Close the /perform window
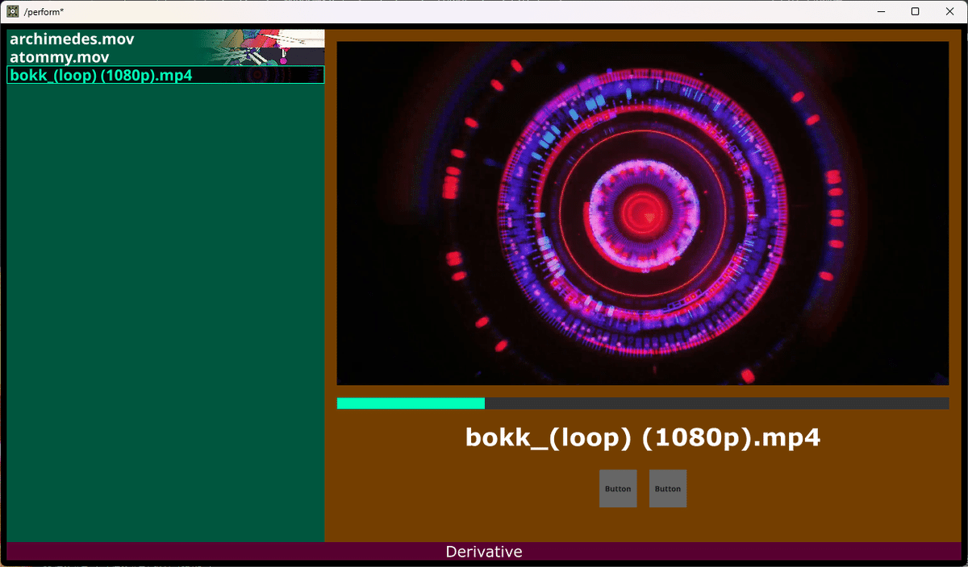This screenshot has height=567, width=968. tap(951, 11)
